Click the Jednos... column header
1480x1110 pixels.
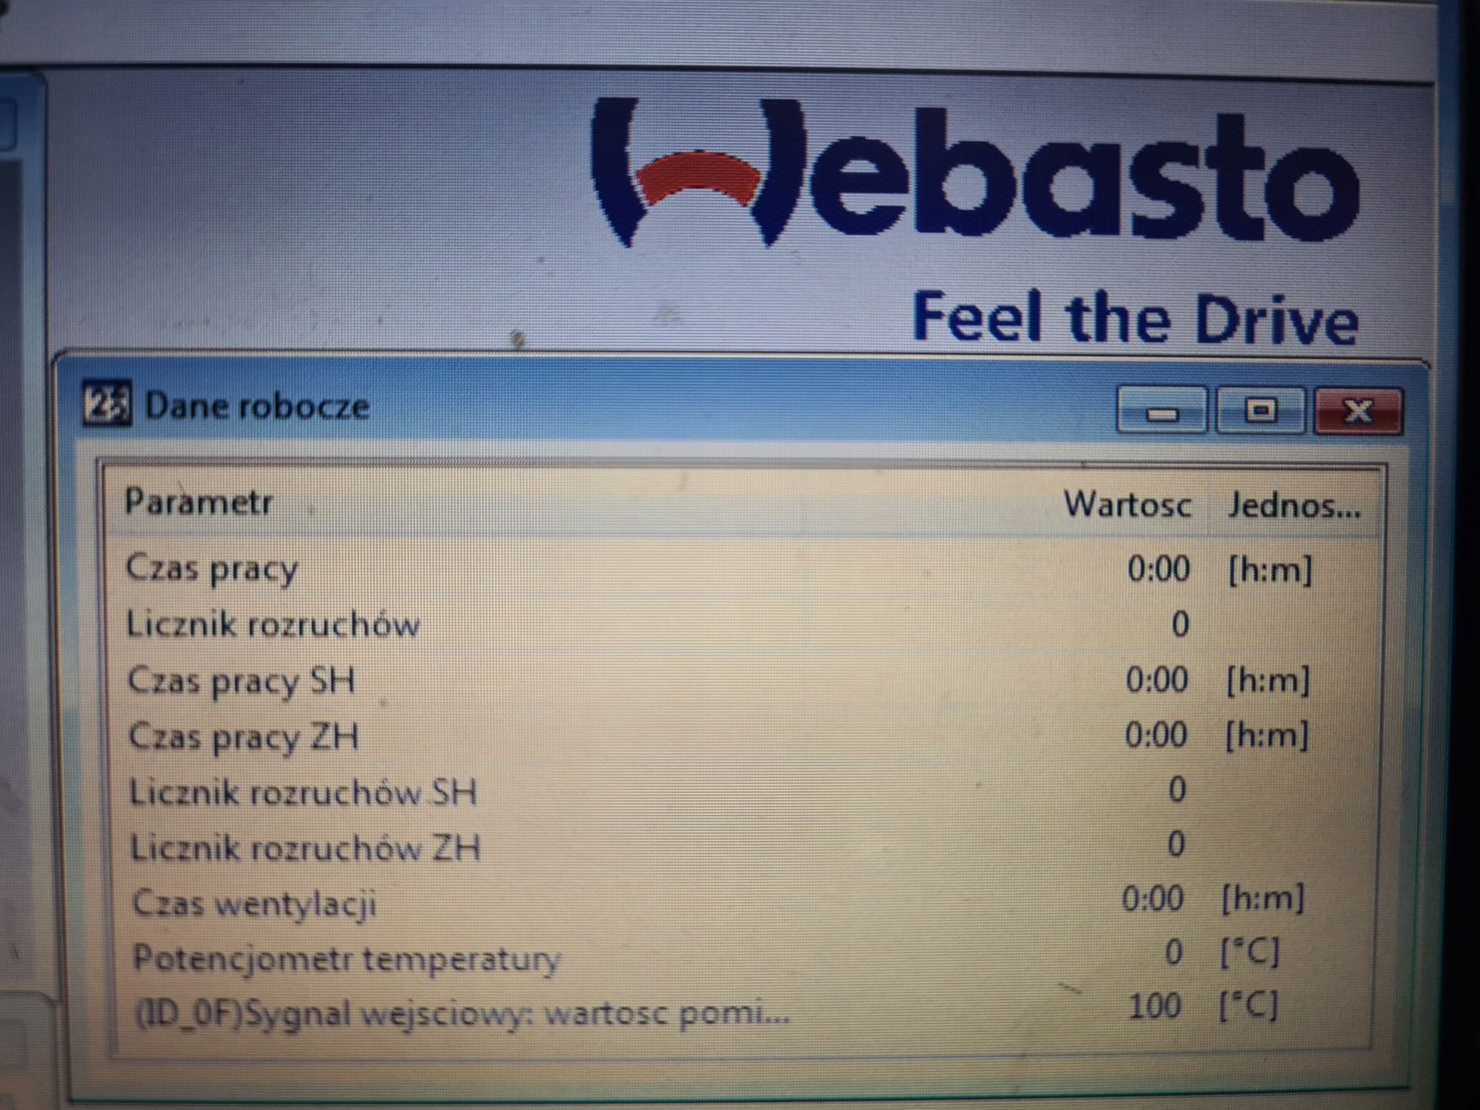[x=1294, y=506]
